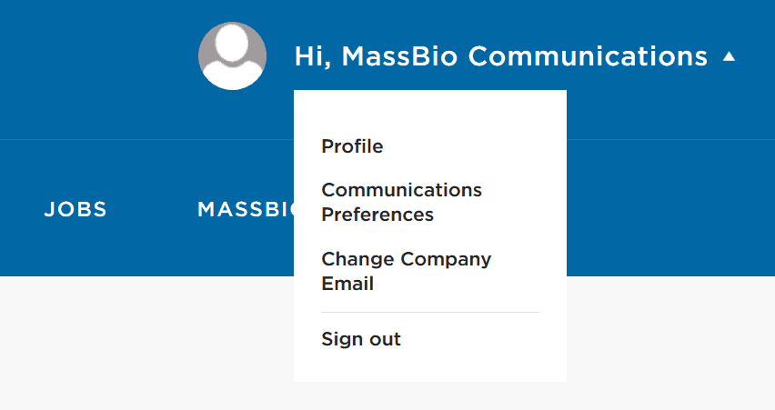Sign out of the account
Viewport: 775px width, 410px height.
(x=361, y=339)
